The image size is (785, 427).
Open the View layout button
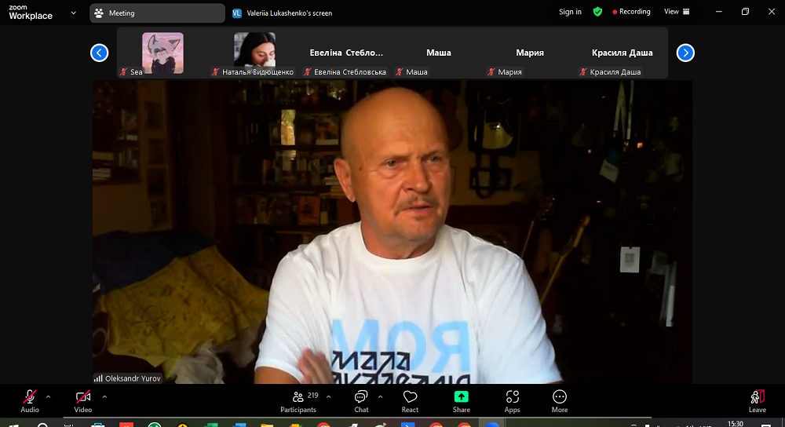tap(677, 12)
